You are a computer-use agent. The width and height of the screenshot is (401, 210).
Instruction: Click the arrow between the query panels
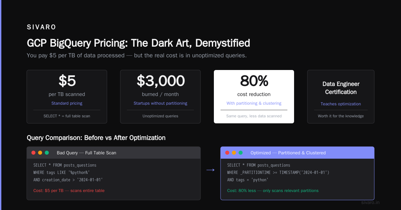point(211,170)
